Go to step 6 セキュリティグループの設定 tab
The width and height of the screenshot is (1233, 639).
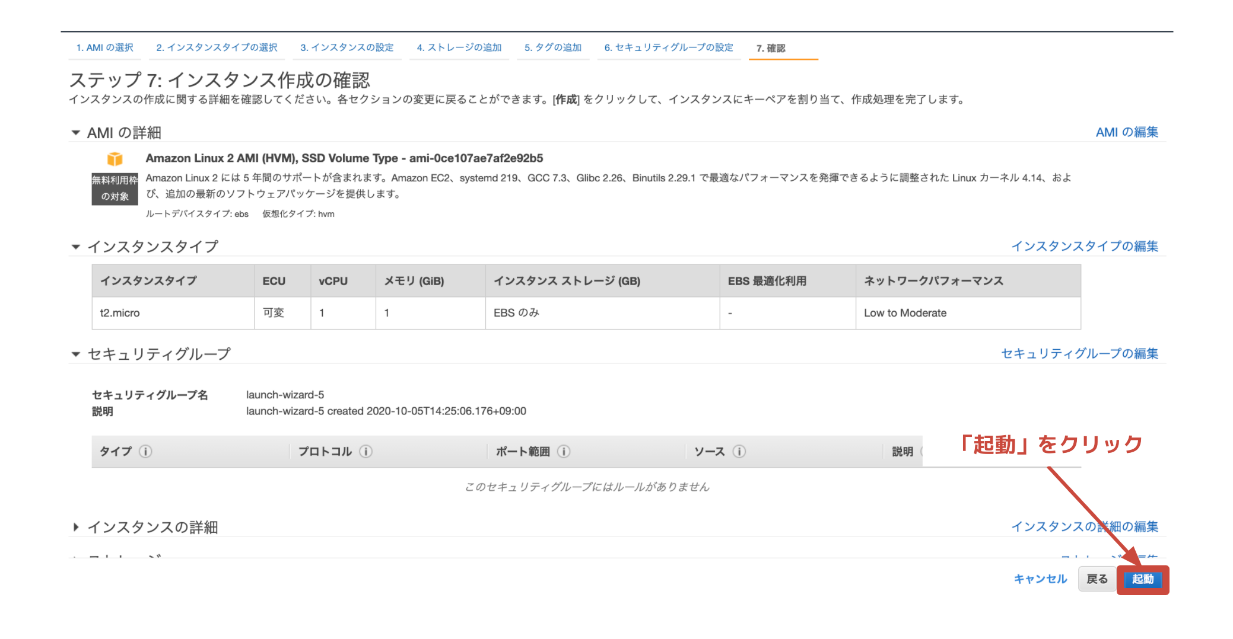668,47
